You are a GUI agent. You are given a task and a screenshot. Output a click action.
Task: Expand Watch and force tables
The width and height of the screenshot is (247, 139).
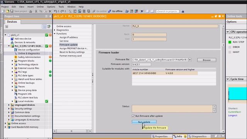tap(12, 79)
